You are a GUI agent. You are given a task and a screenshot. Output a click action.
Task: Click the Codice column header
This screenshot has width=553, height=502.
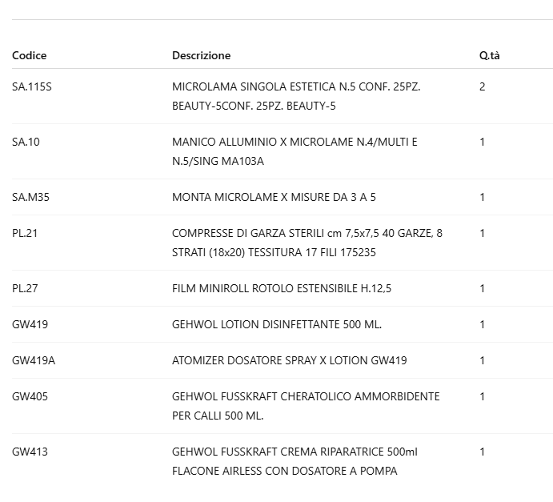(30, 55)
